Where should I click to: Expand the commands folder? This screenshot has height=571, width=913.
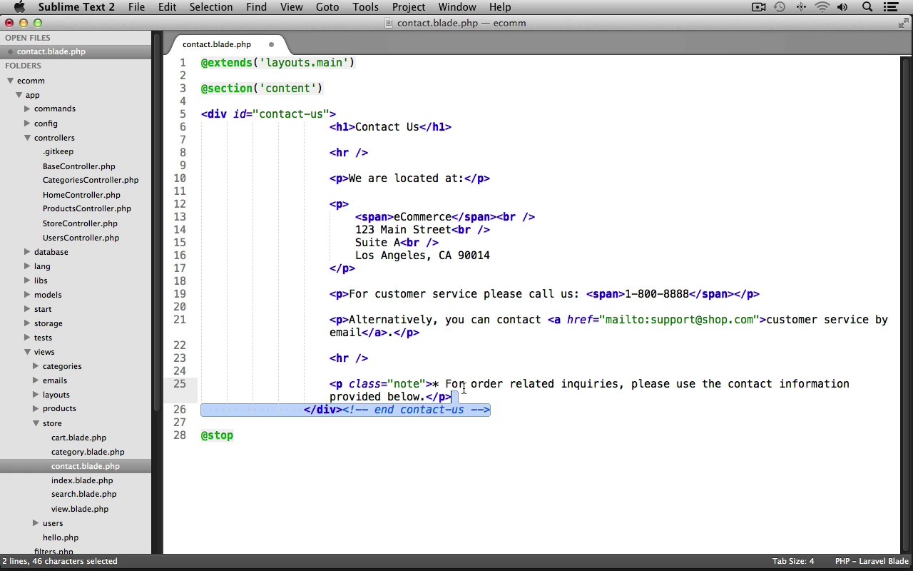[27, 108]
